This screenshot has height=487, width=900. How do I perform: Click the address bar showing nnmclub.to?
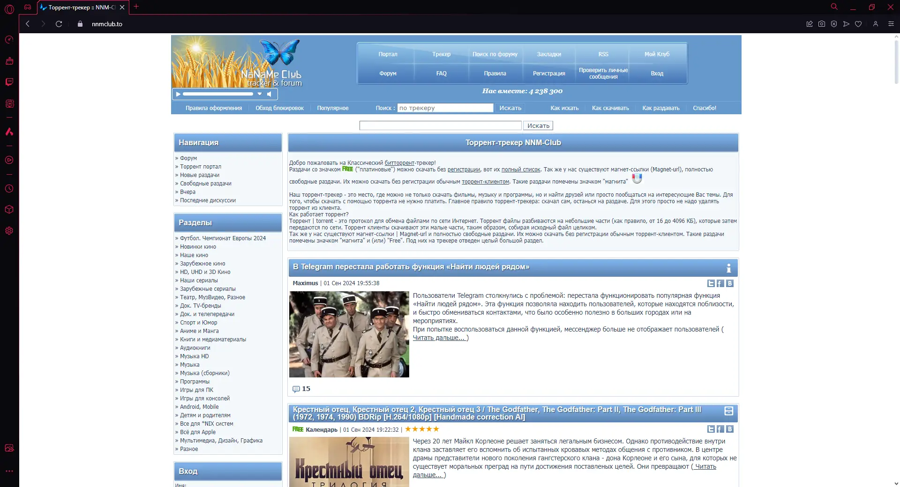[x=107, y=24]
